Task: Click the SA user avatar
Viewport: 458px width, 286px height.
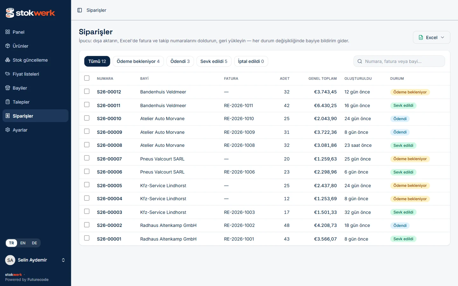Action: pyautogui.click(x=10, y=260)
